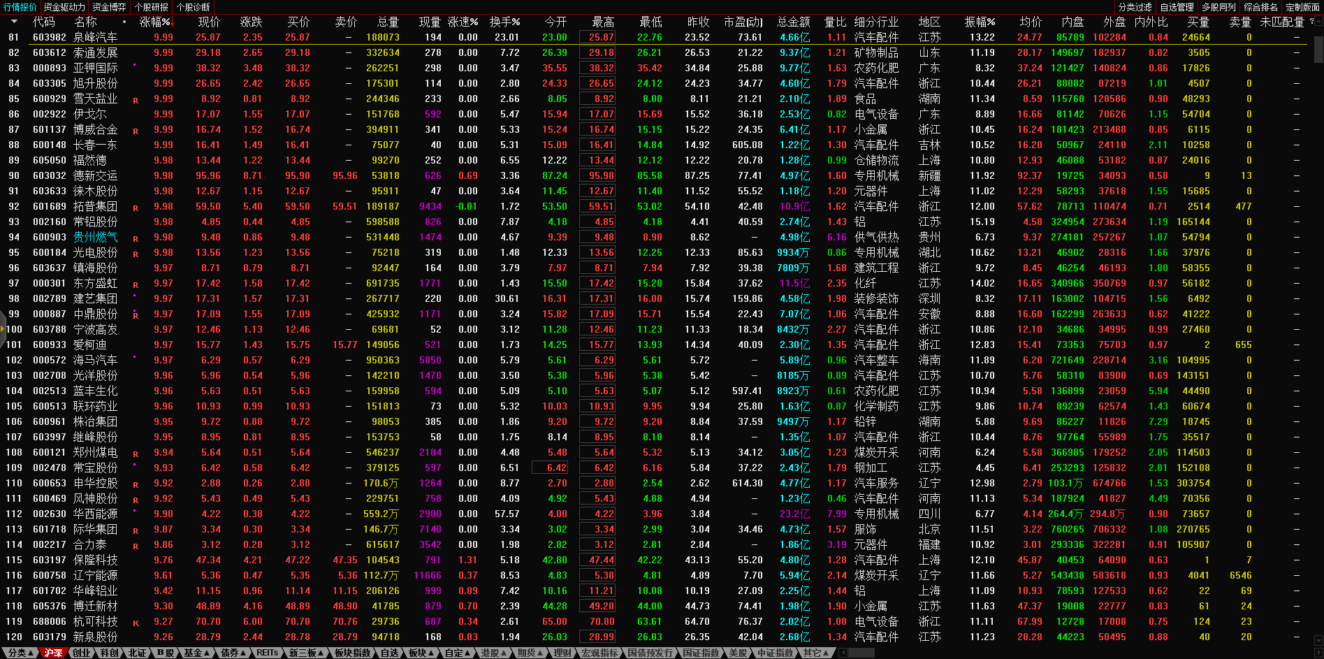Click the left arrow icon after the 其它 tab
The height and width of the screenshot is (659, 1324).
[x=843, y=653]
